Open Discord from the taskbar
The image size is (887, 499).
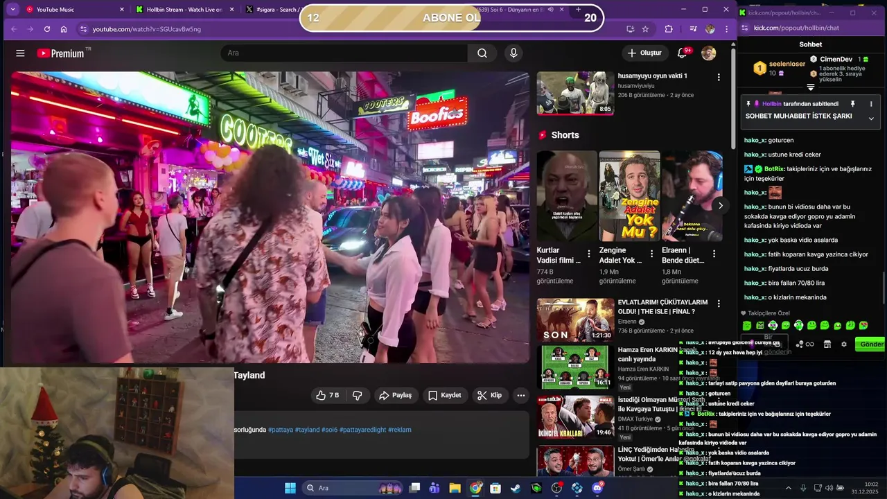(x=597, y=488)
